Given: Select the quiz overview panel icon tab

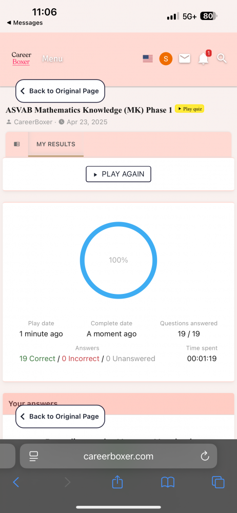Looking at the screenshot, I should [x=17, y=144].
